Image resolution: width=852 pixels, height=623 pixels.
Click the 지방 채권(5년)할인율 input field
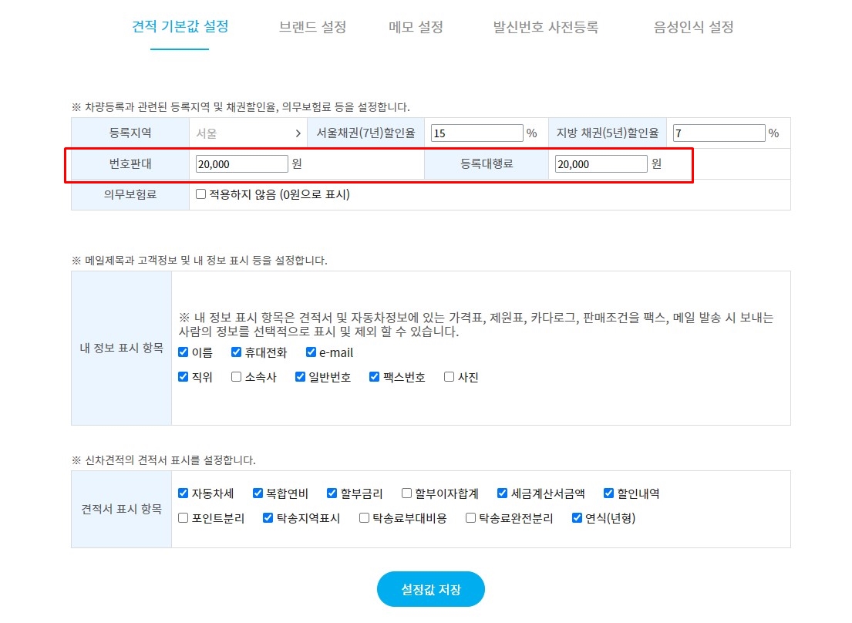(719, 133)
